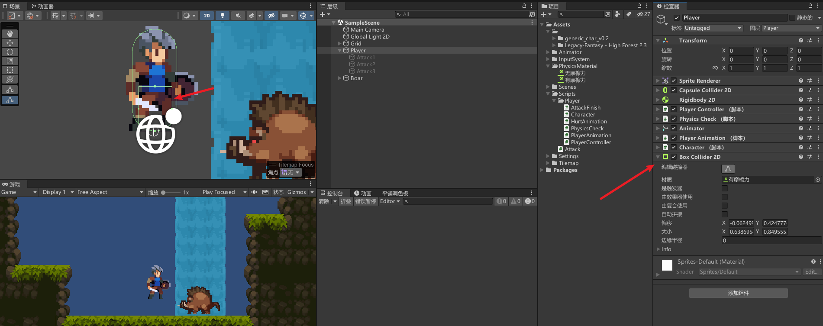The height and width of the screenshot is (326, 823).
Task: Click the Game view 状态 (Stats) button
Action: (278, 192)
